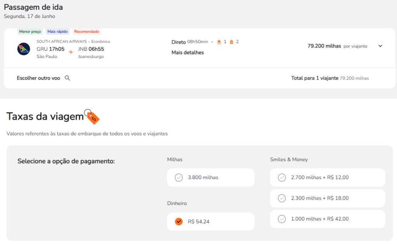
Task: Select the 3.800 milhas payment option
Action: (x=179, y=177)
